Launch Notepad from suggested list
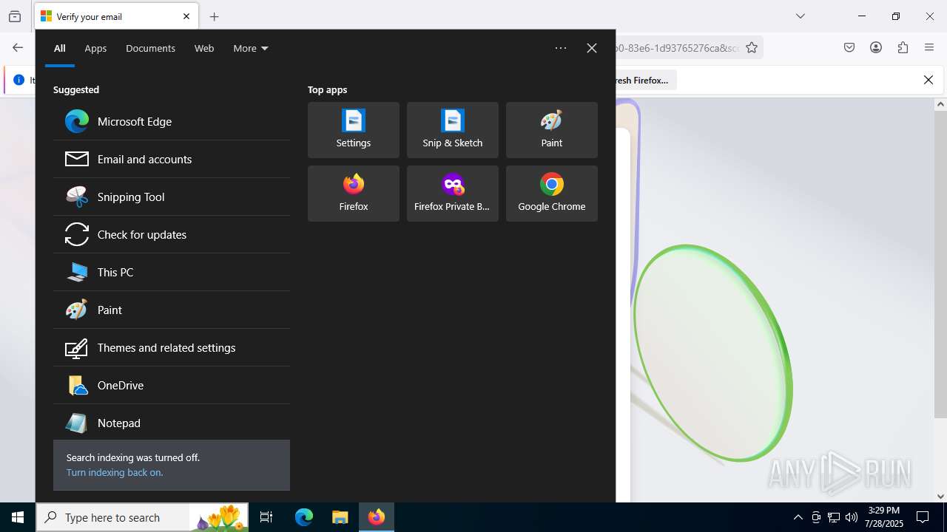947x532 pixels. click(x=172, y=423)
